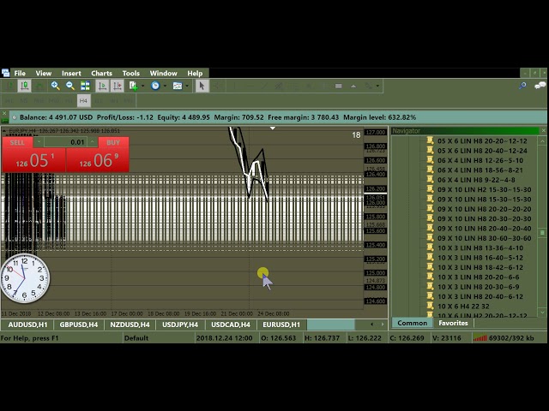Toggle the chart shift icon

[x=116, y=86]
